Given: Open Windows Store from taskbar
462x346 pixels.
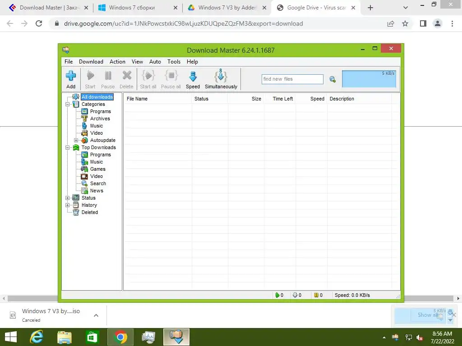Looking at the screenshot, I should (x=92, y=337).
